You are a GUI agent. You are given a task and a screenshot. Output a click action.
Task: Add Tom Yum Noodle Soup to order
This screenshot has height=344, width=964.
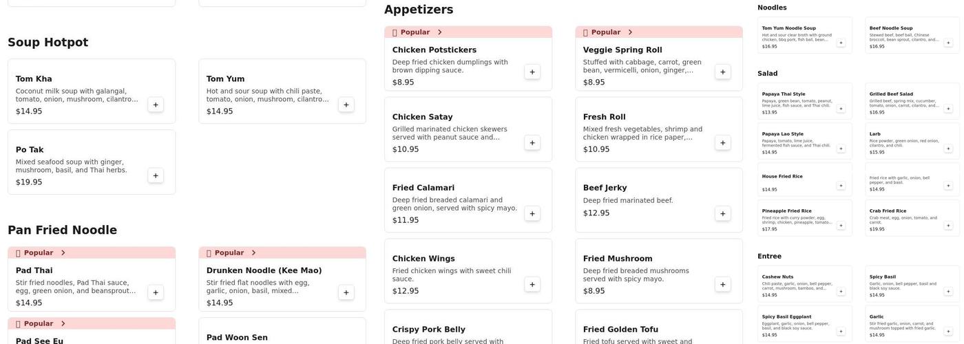tap(841, 43)
